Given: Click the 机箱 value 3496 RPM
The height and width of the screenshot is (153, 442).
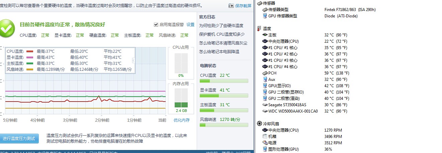Looking at the screenshot, I should [333, 137].
